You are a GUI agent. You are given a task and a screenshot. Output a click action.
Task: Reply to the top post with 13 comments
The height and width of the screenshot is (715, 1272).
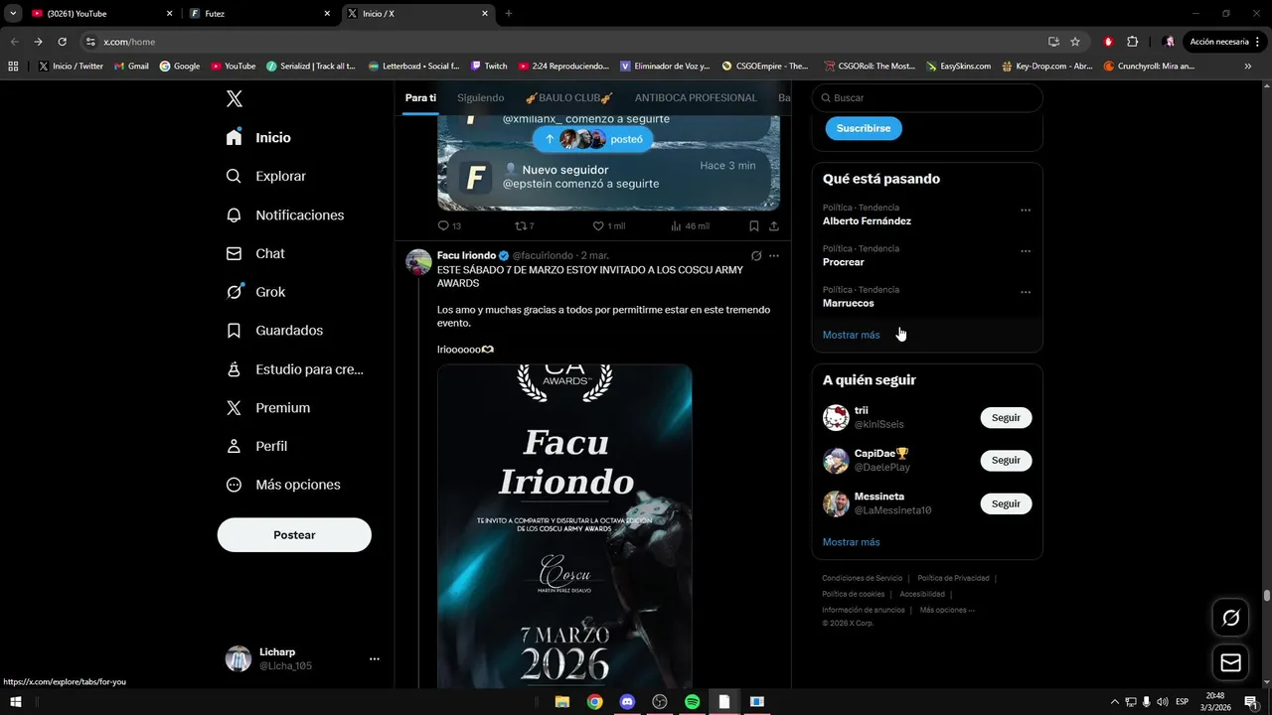[449, 226]
